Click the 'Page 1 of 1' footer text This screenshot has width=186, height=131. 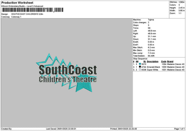179,129
